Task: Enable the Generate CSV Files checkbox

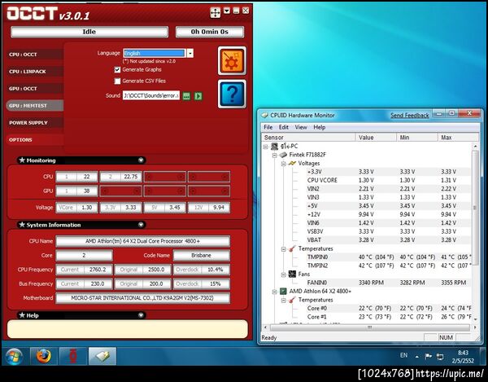Action: [x=117, y=81]
